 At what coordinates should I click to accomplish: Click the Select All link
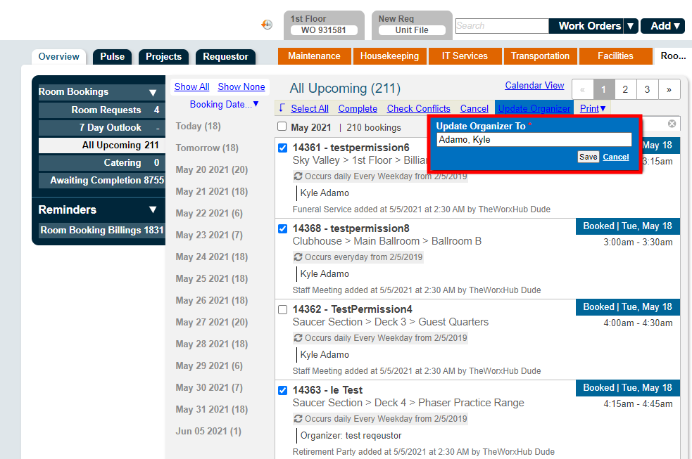tap(310, 108)
